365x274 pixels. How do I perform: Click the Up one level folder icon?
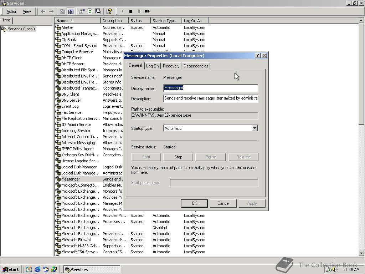point(62,11)
